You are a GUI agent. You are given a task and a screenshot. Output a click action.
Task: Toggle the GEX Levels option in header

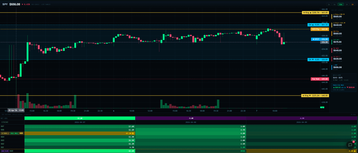36,5
